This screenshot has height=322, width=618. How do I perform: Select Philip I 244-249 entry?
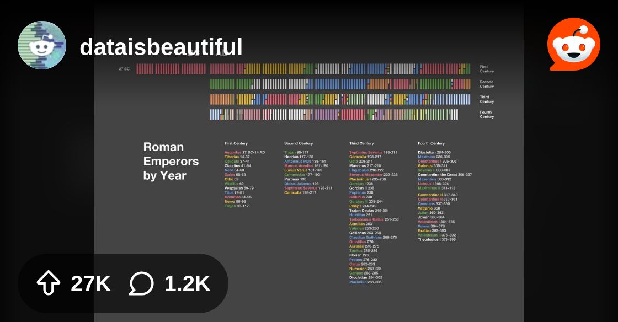363,206
